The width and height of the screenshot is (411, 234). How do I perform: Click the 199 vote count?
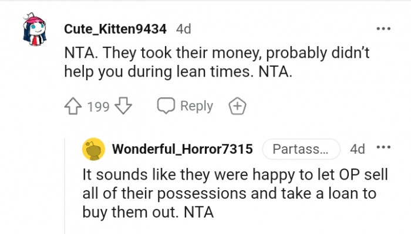(x=97, y=106)
